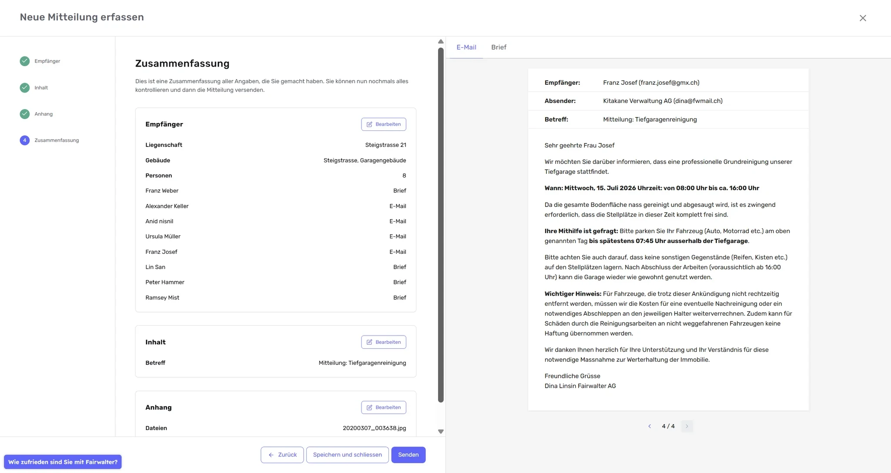Click the sender Kitakane Verwaltung AG line
The image size is (891, 473).
663,101
